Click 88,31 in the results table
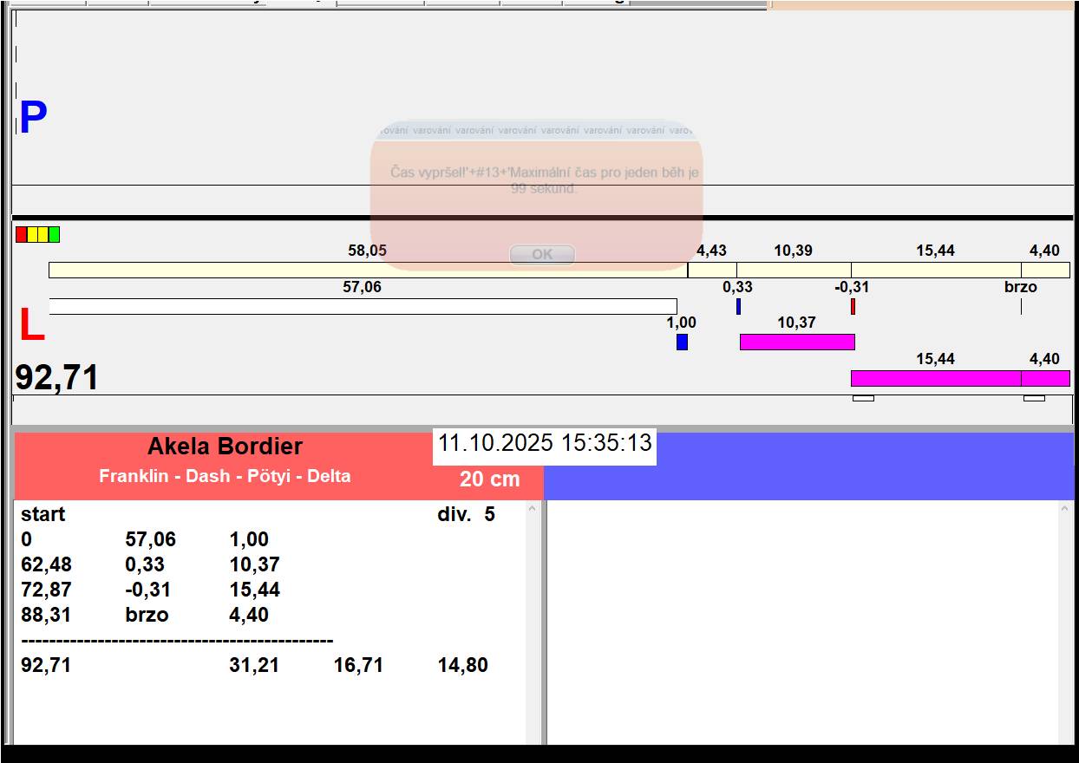The width and height of the screenshot is (1079, 763). 47,615
